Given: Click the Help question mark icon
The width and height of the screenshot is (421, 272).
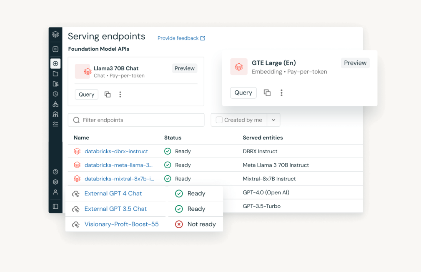Looking at the screenshot, I should point(55,172).
